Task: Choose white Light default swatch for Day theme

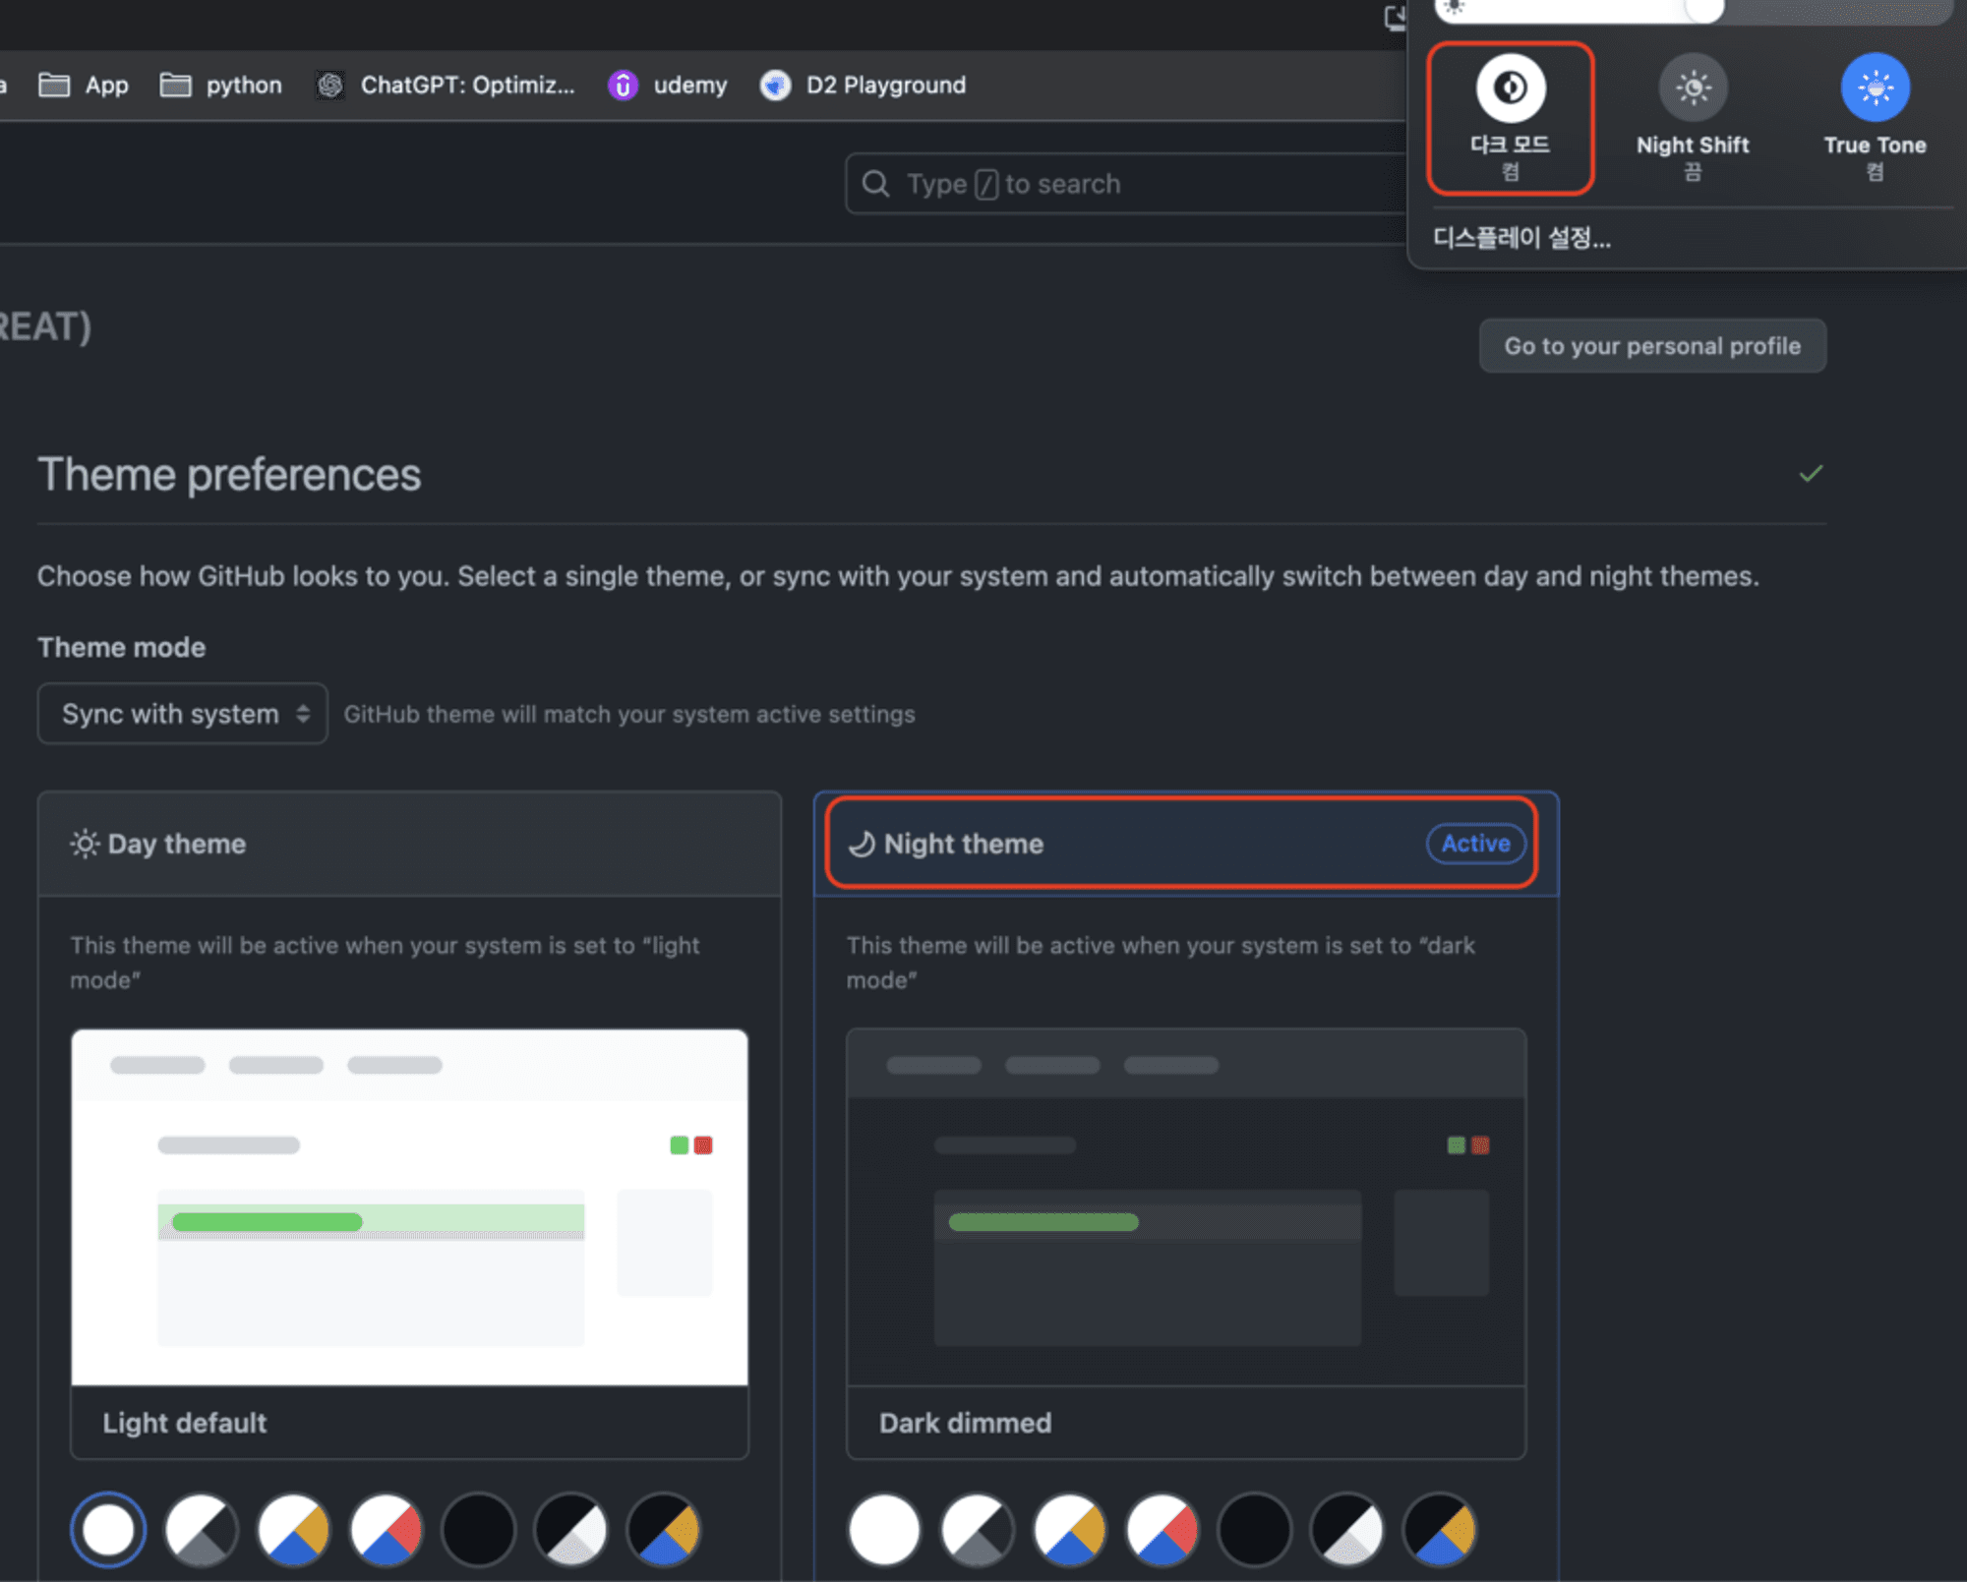Action: [108, 1530]
